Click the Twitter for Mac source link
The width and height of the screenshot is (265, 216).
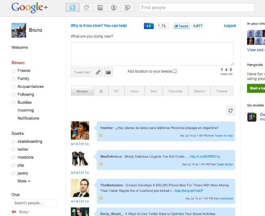click(224, 136)
